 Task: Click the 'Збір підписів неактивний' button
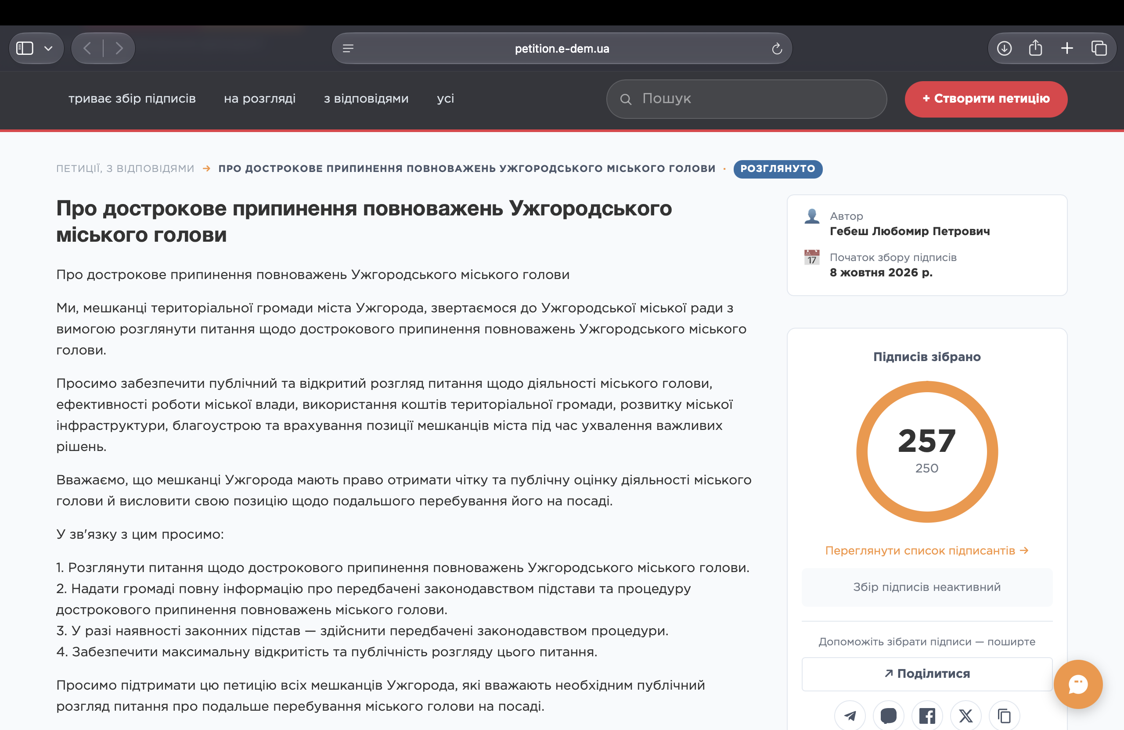[926, 587]
